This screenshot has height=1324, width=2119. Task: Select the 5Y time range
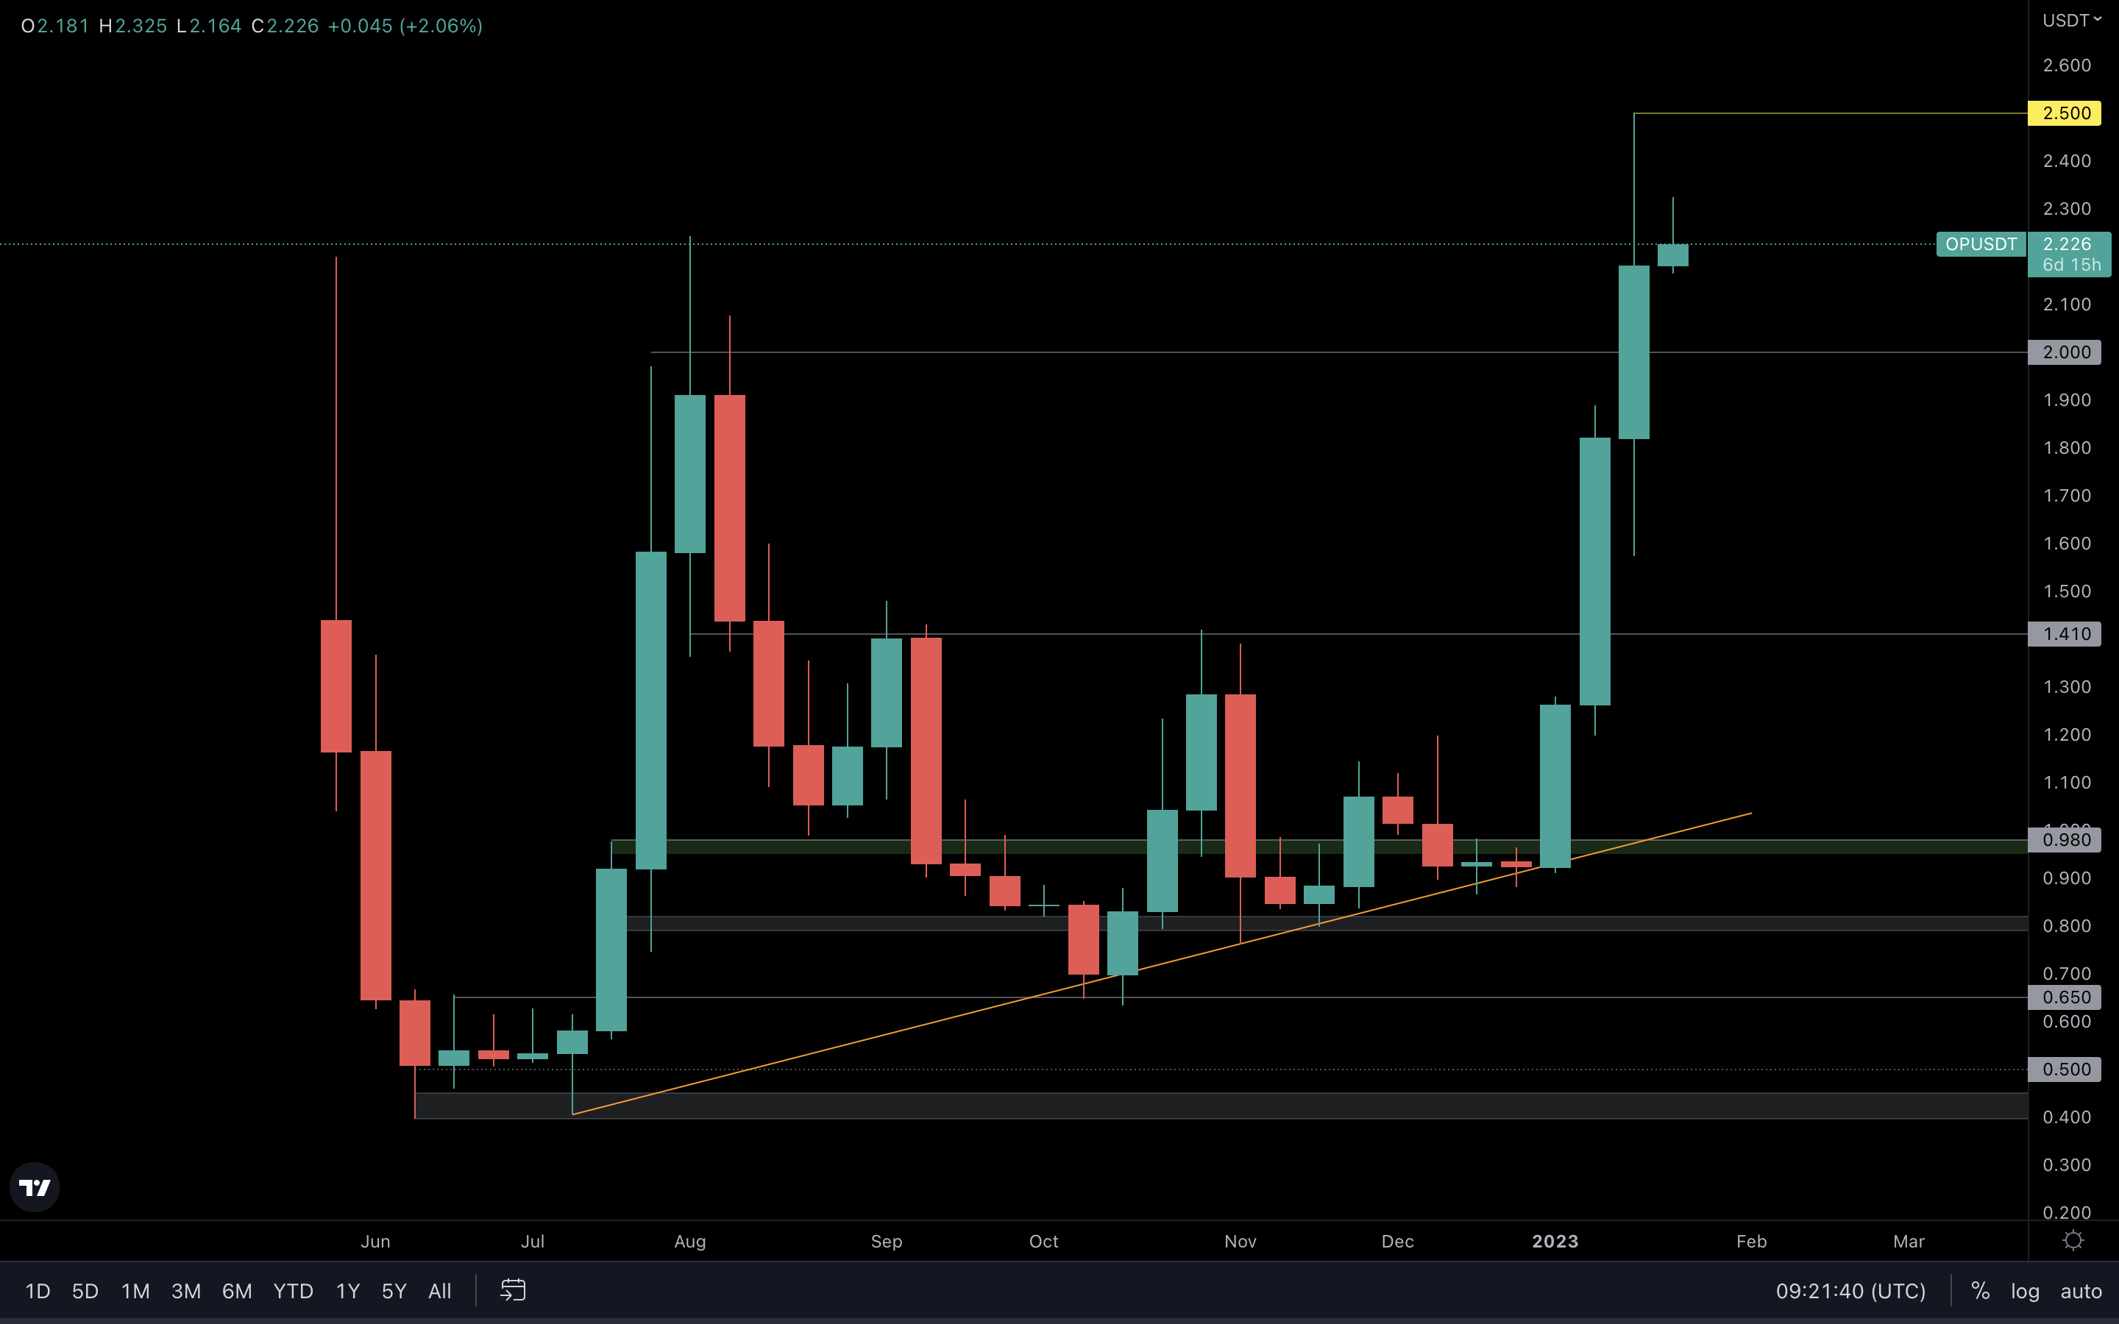(394, 1291)
